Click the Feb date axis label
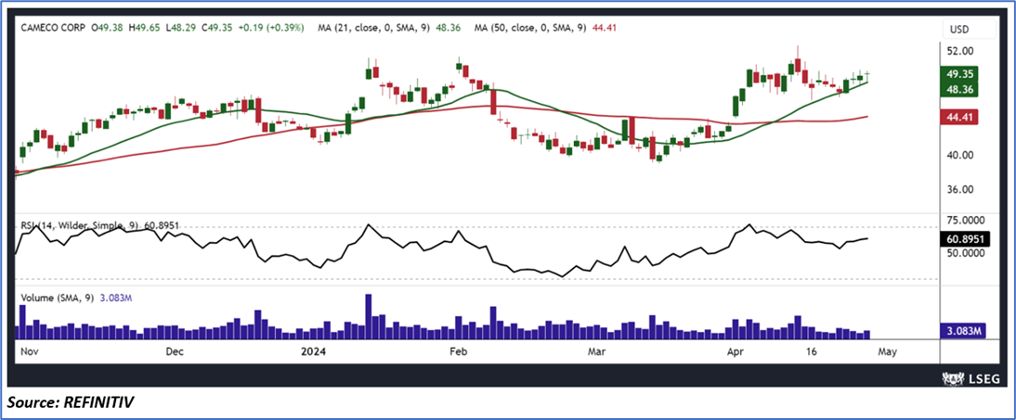The width and height of the screenshot is (1016, 420). [458, 352]
